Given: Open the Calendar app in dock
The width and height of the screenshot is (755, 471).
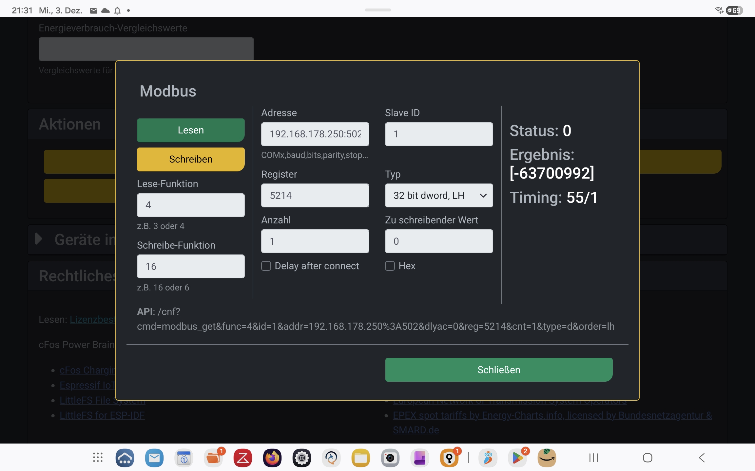Looking at the screenshot, I should point(184,458).
